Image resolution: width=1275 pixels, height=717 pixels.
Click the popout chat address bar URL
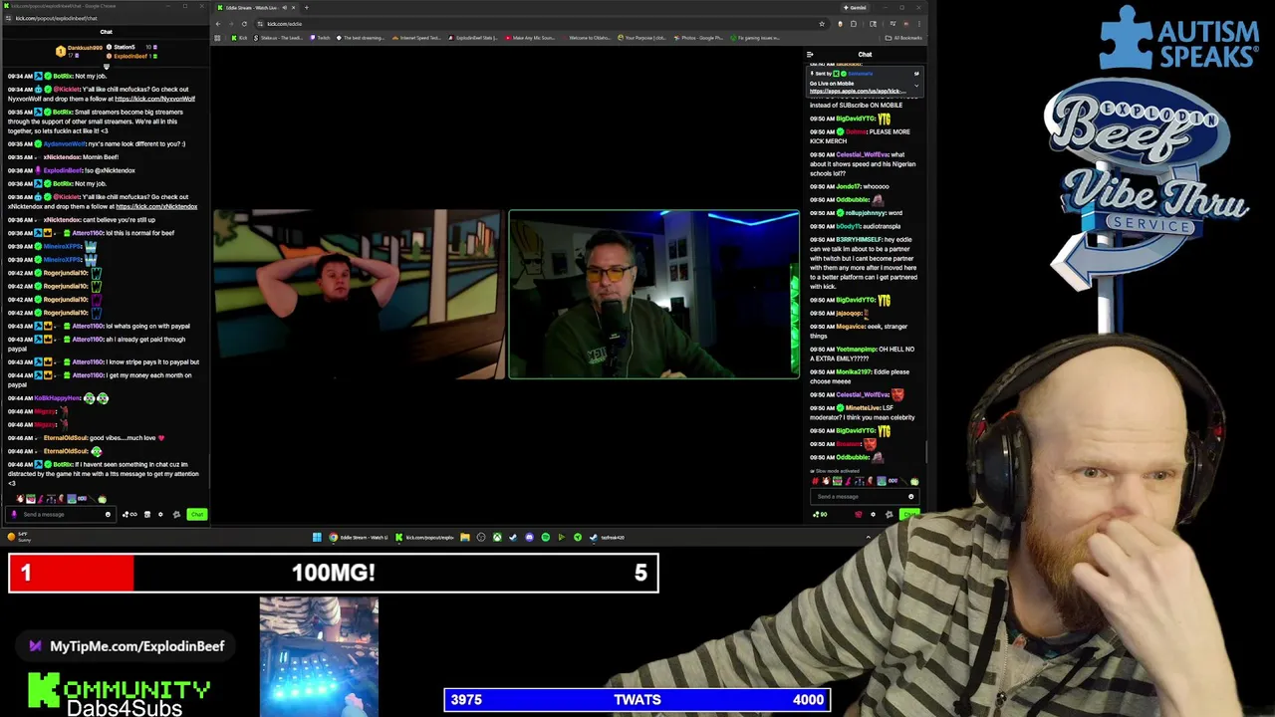point(56,18)
